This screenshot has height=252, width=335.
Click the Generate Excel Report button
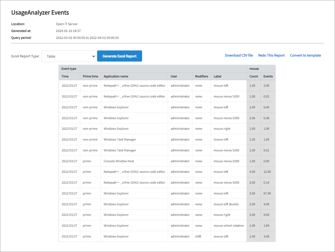119,56
